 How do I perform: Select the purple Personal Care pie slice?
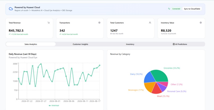[162, 87]
